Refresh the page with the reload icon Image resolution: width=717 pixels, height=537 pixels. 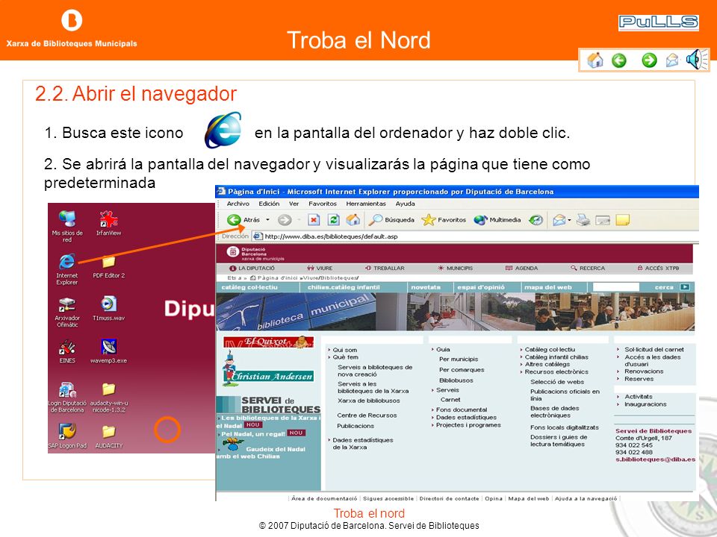click(334, 220)
